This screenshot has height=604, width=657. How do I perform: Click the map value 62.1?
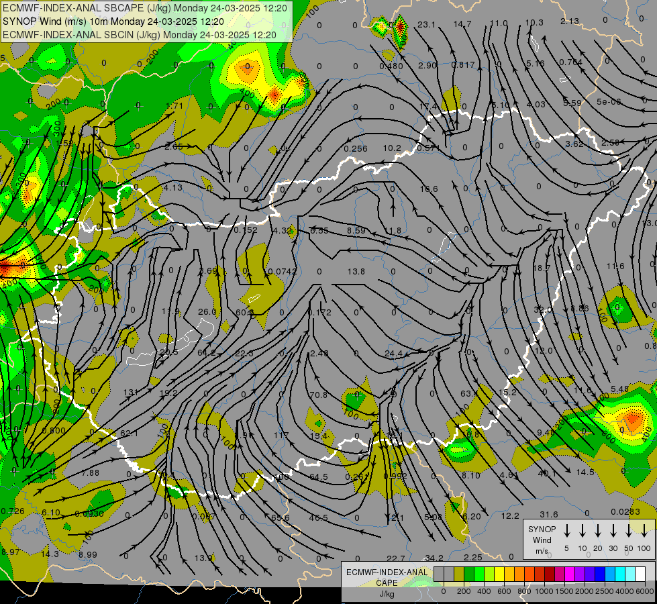click(x=129, y=434)
